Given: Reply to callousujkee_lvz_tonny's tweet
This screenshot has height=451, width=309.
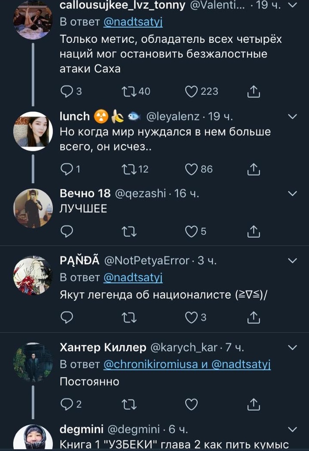Looking at the screenshot, I should pyautogui.click(x=66, y=91).
